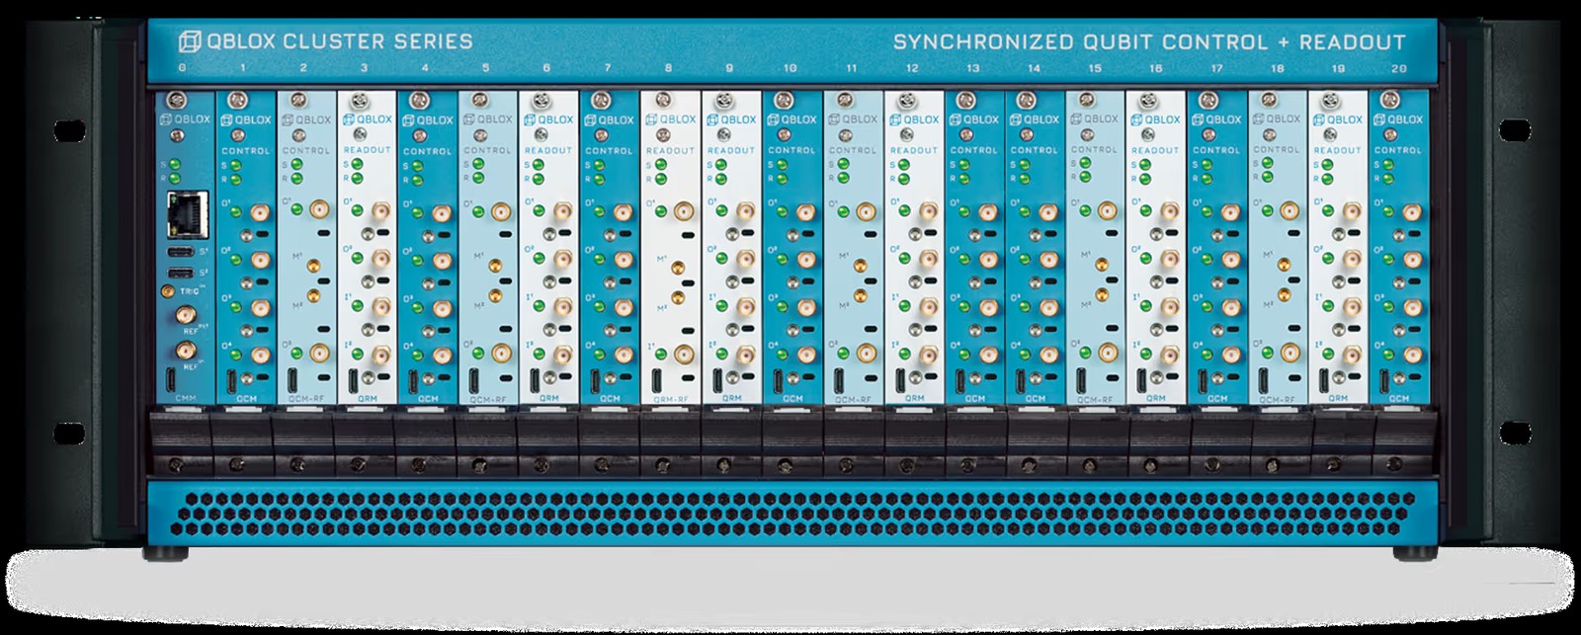Click the M2 connector on slot 11 QCM-RF

(x=861, y=295)
